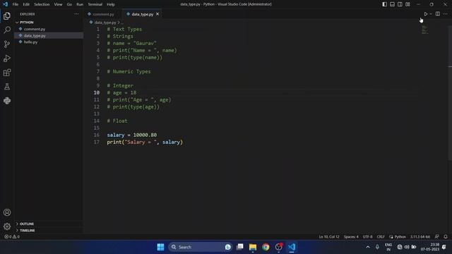
Task: Select Python interpreter 3.11.3 64-bit
Action: point(420,237)
